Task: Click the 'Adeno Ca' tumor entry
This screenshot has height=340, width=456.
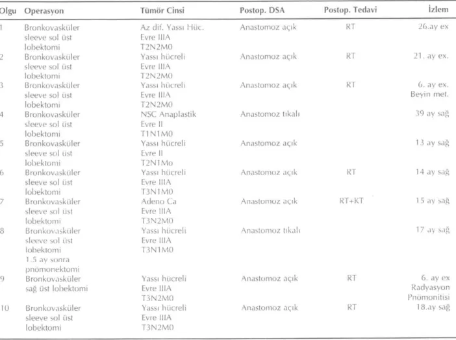Action: point(158,201)
